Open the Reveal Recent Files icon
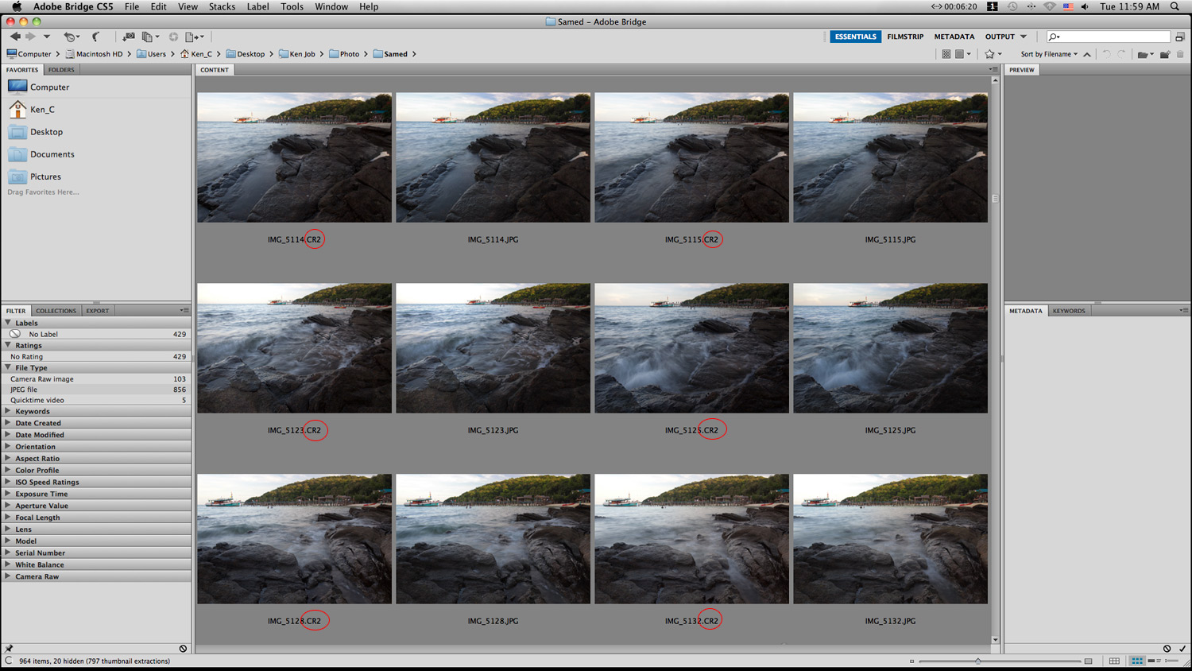The width and height of the screenshot is (1192, 671). pyautogui.click(x=70, y=37)
